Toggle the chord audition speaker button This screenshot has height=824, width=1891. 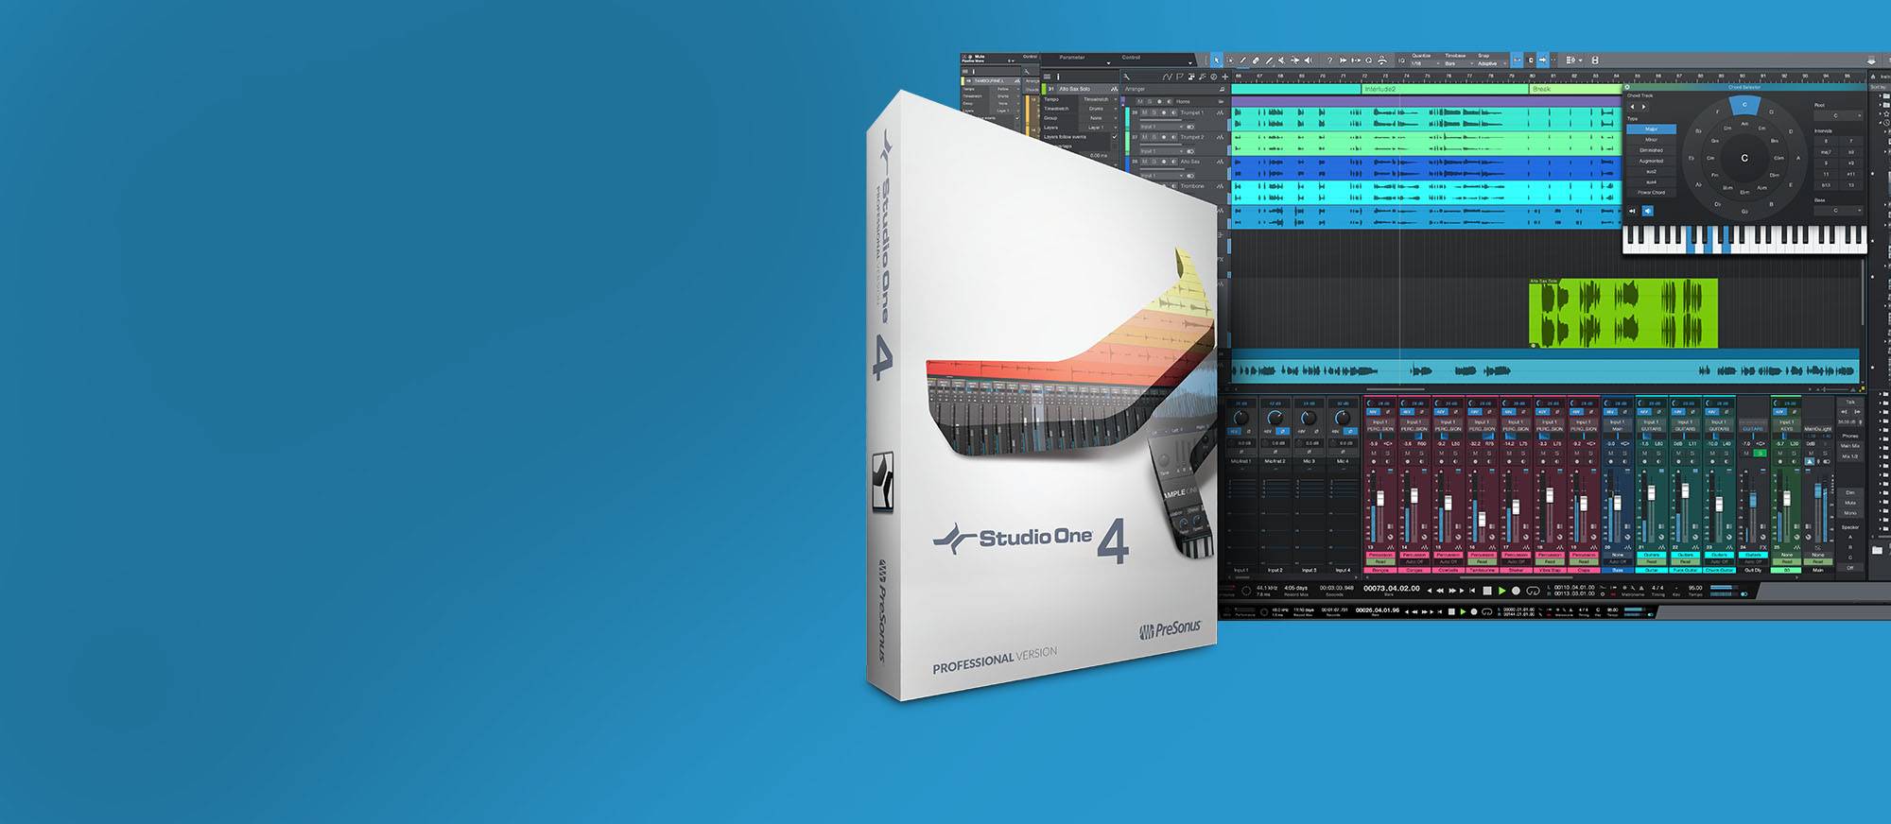pyautogui.click(x=1648, y=211)
